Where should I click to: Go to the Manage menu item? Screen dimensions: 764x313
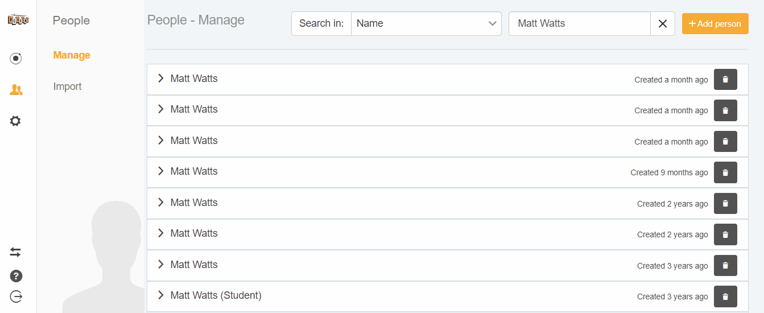pyautogui.click(x=72, y=55)
